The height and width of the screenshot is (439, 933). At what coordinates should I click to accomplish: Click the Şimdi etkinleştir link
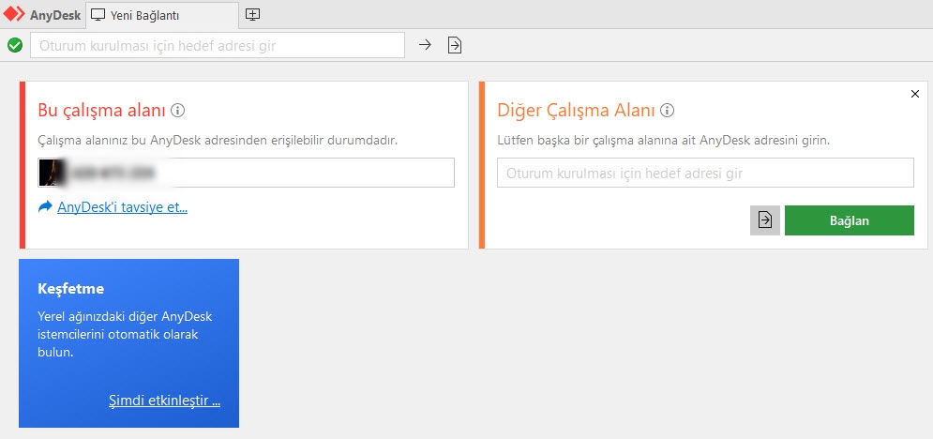[x=164, y=401]
